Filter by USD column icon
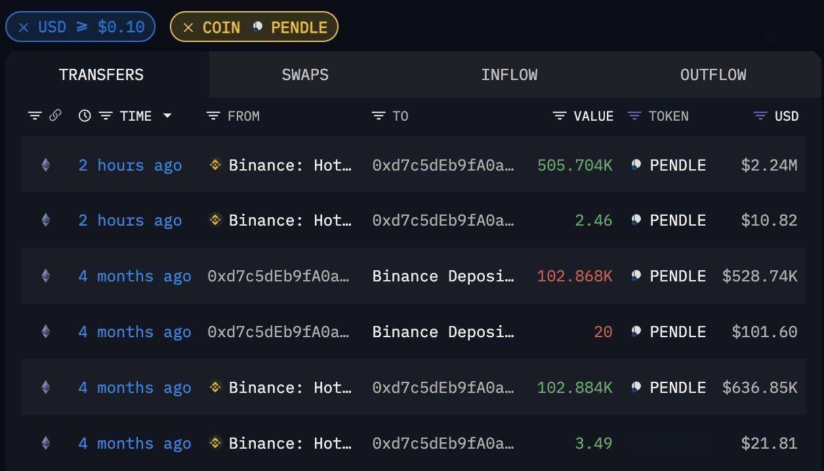The width and height of the screenshot is (824, 471). [x=760, y=116]
